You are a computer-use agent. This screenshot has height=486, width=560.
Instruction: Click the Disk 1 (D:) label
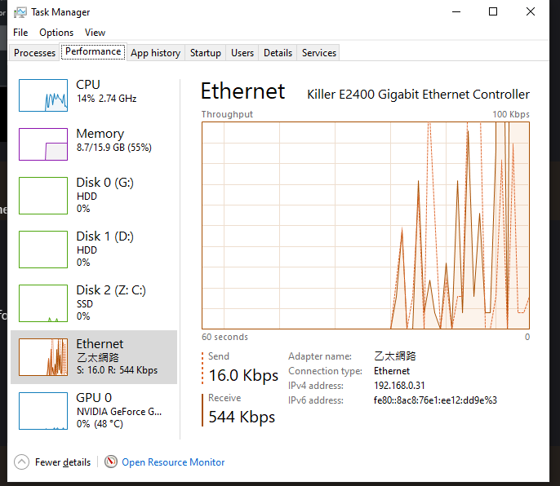coord(104,236)
